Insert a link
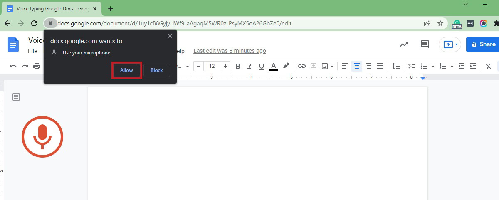Screen dimensions: 499x200 302,66
